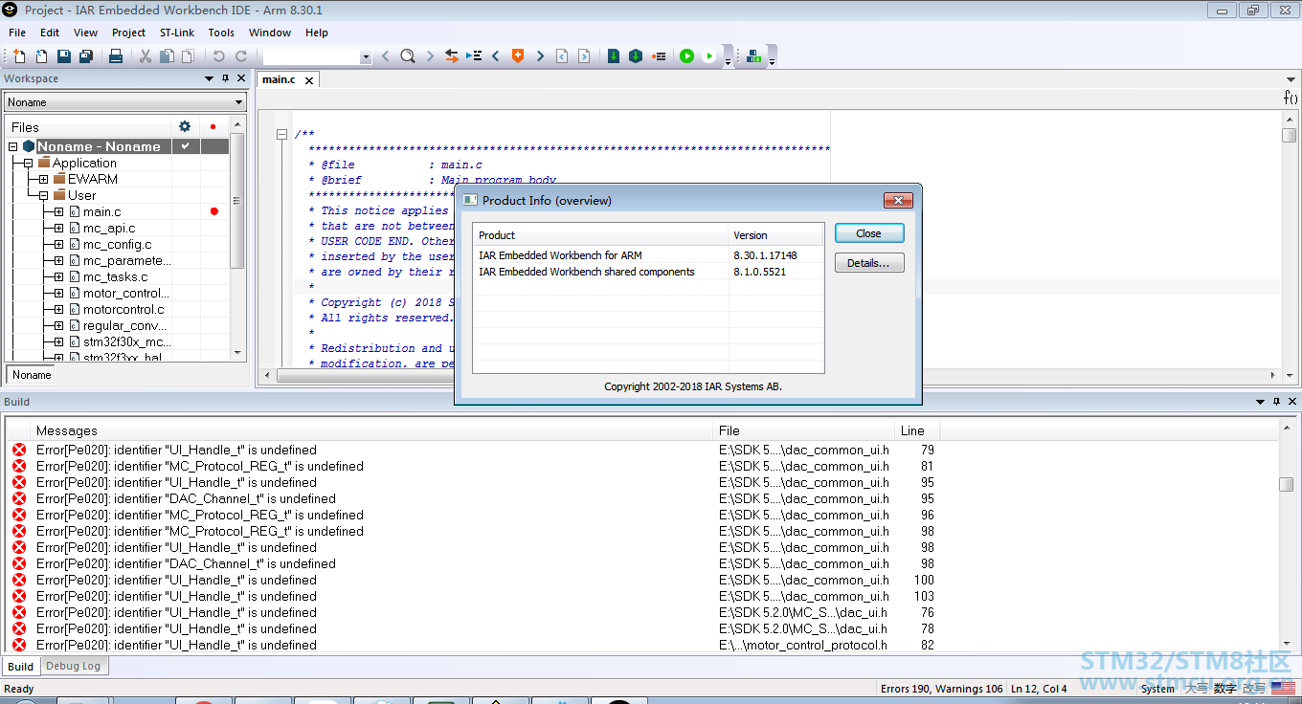Screen dimensions: 1302x704
Task: Click Debug without Downloading icon
Action: coord(709,56)
